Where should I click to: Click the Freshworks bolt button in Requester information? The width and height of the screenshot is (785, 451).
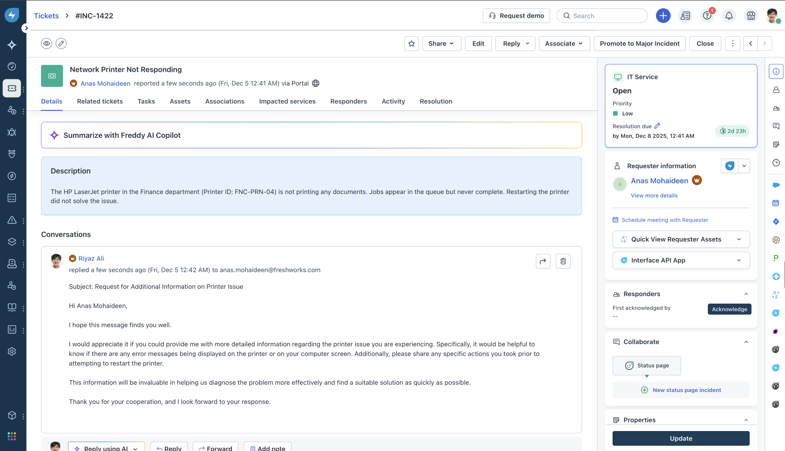pos(729,166)
